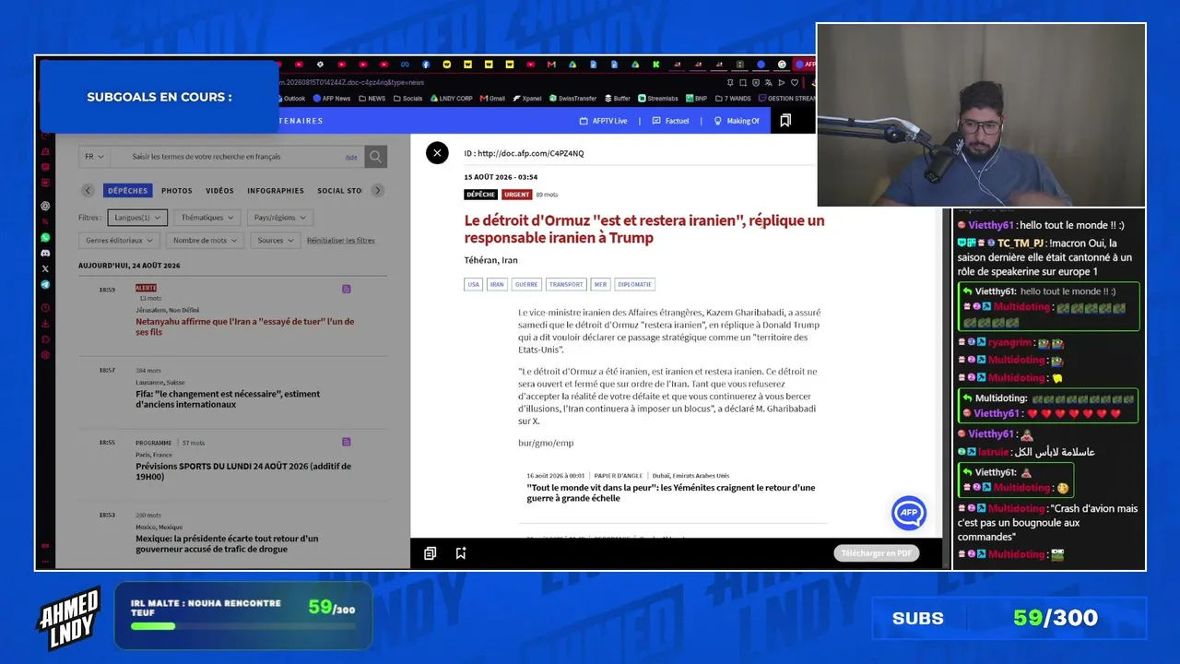Open the LNDY CORP bookmark
The width and height of the screenshot is (1180, 664).
[452, 99]
